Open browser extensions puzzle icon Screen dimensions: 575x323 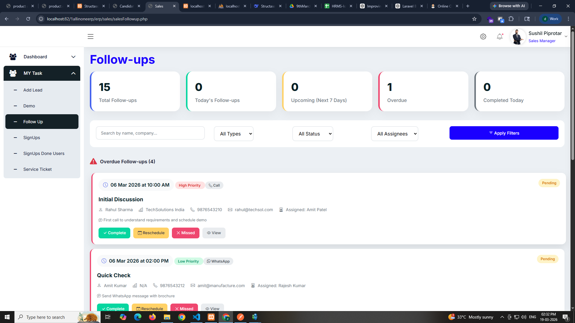[511, 19]
